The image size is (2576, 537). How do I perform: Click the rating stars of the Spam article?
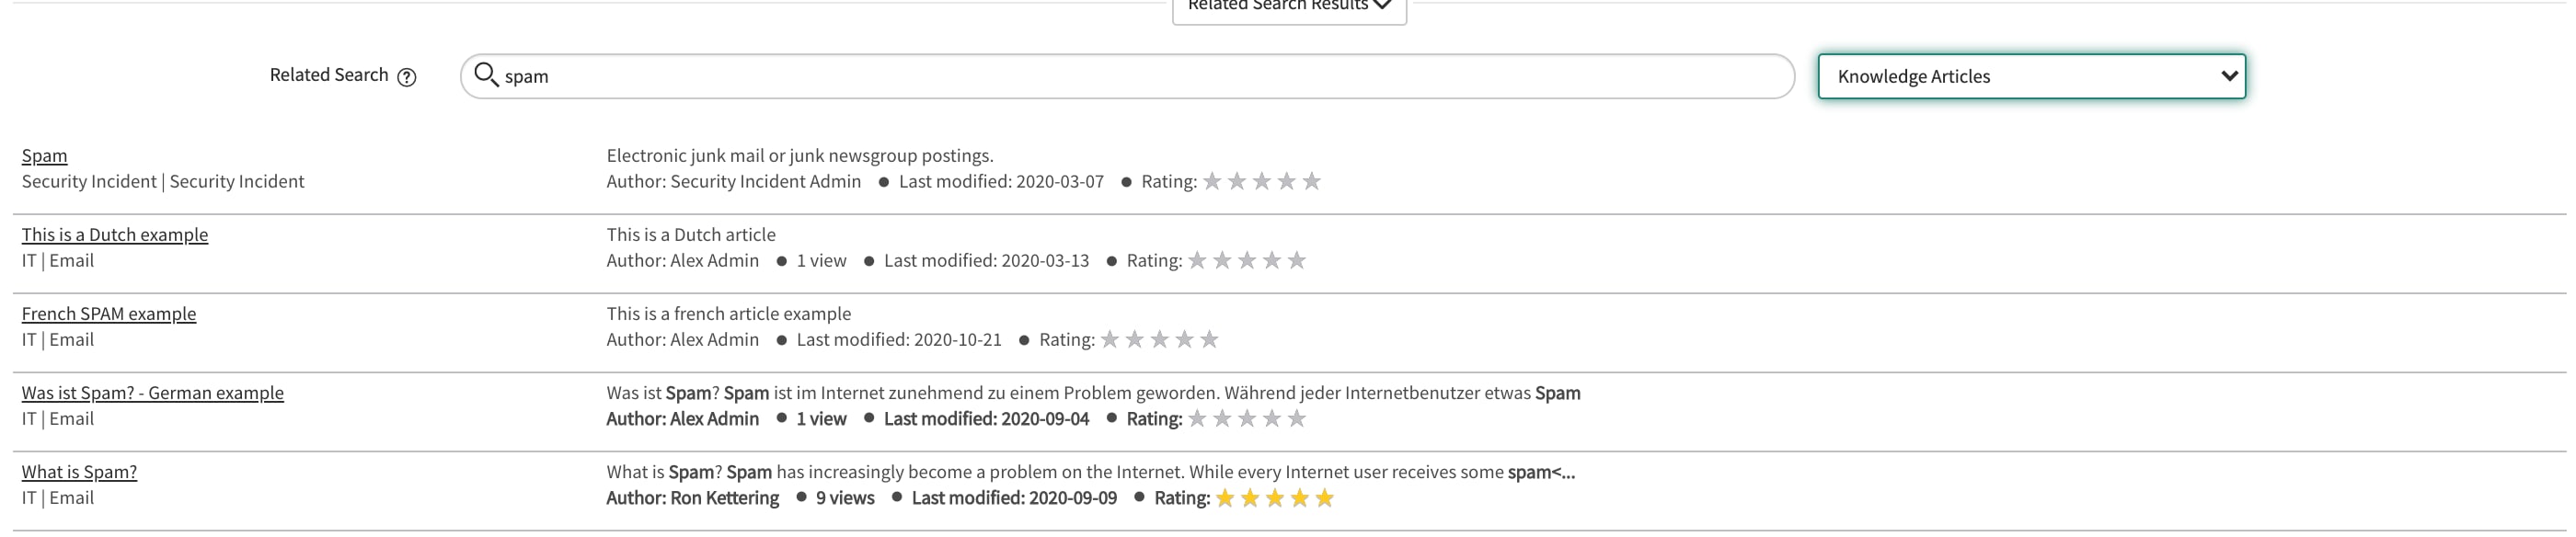(1262, 181)
